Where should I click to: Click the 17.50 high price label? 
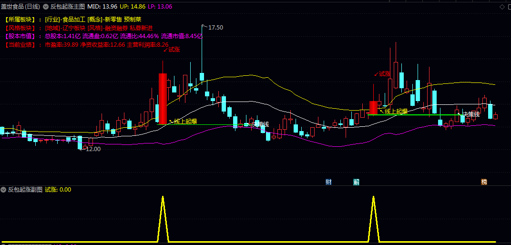click(x=215, y=28)
